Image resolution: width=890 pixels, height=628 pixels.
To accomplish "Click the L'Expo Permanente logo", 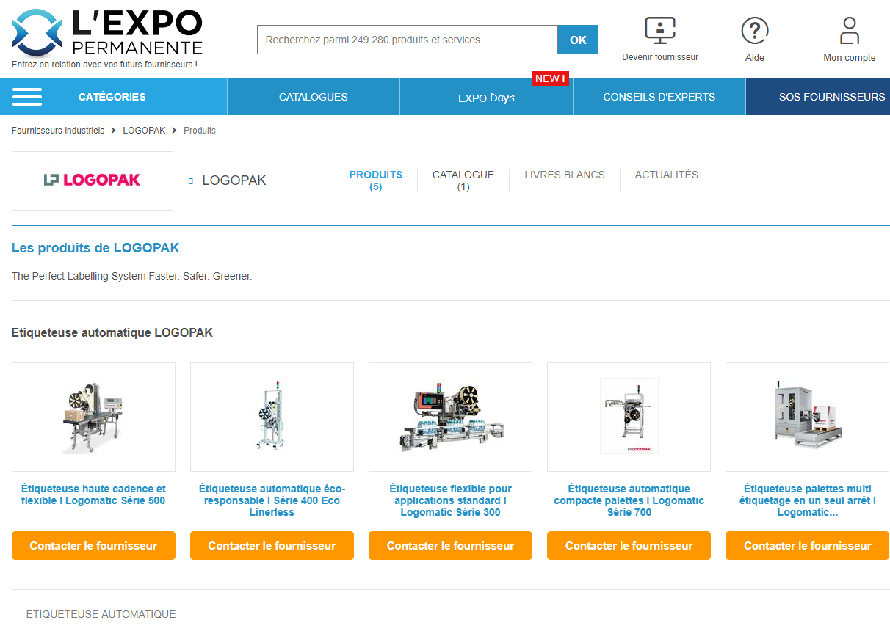I will (107, 32).
